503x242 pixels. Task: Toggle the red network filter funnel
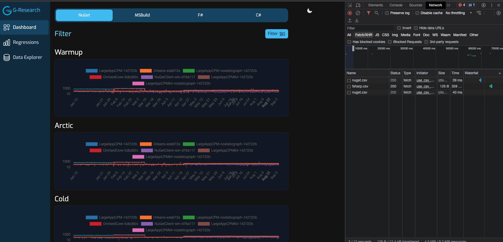point(369,13)
